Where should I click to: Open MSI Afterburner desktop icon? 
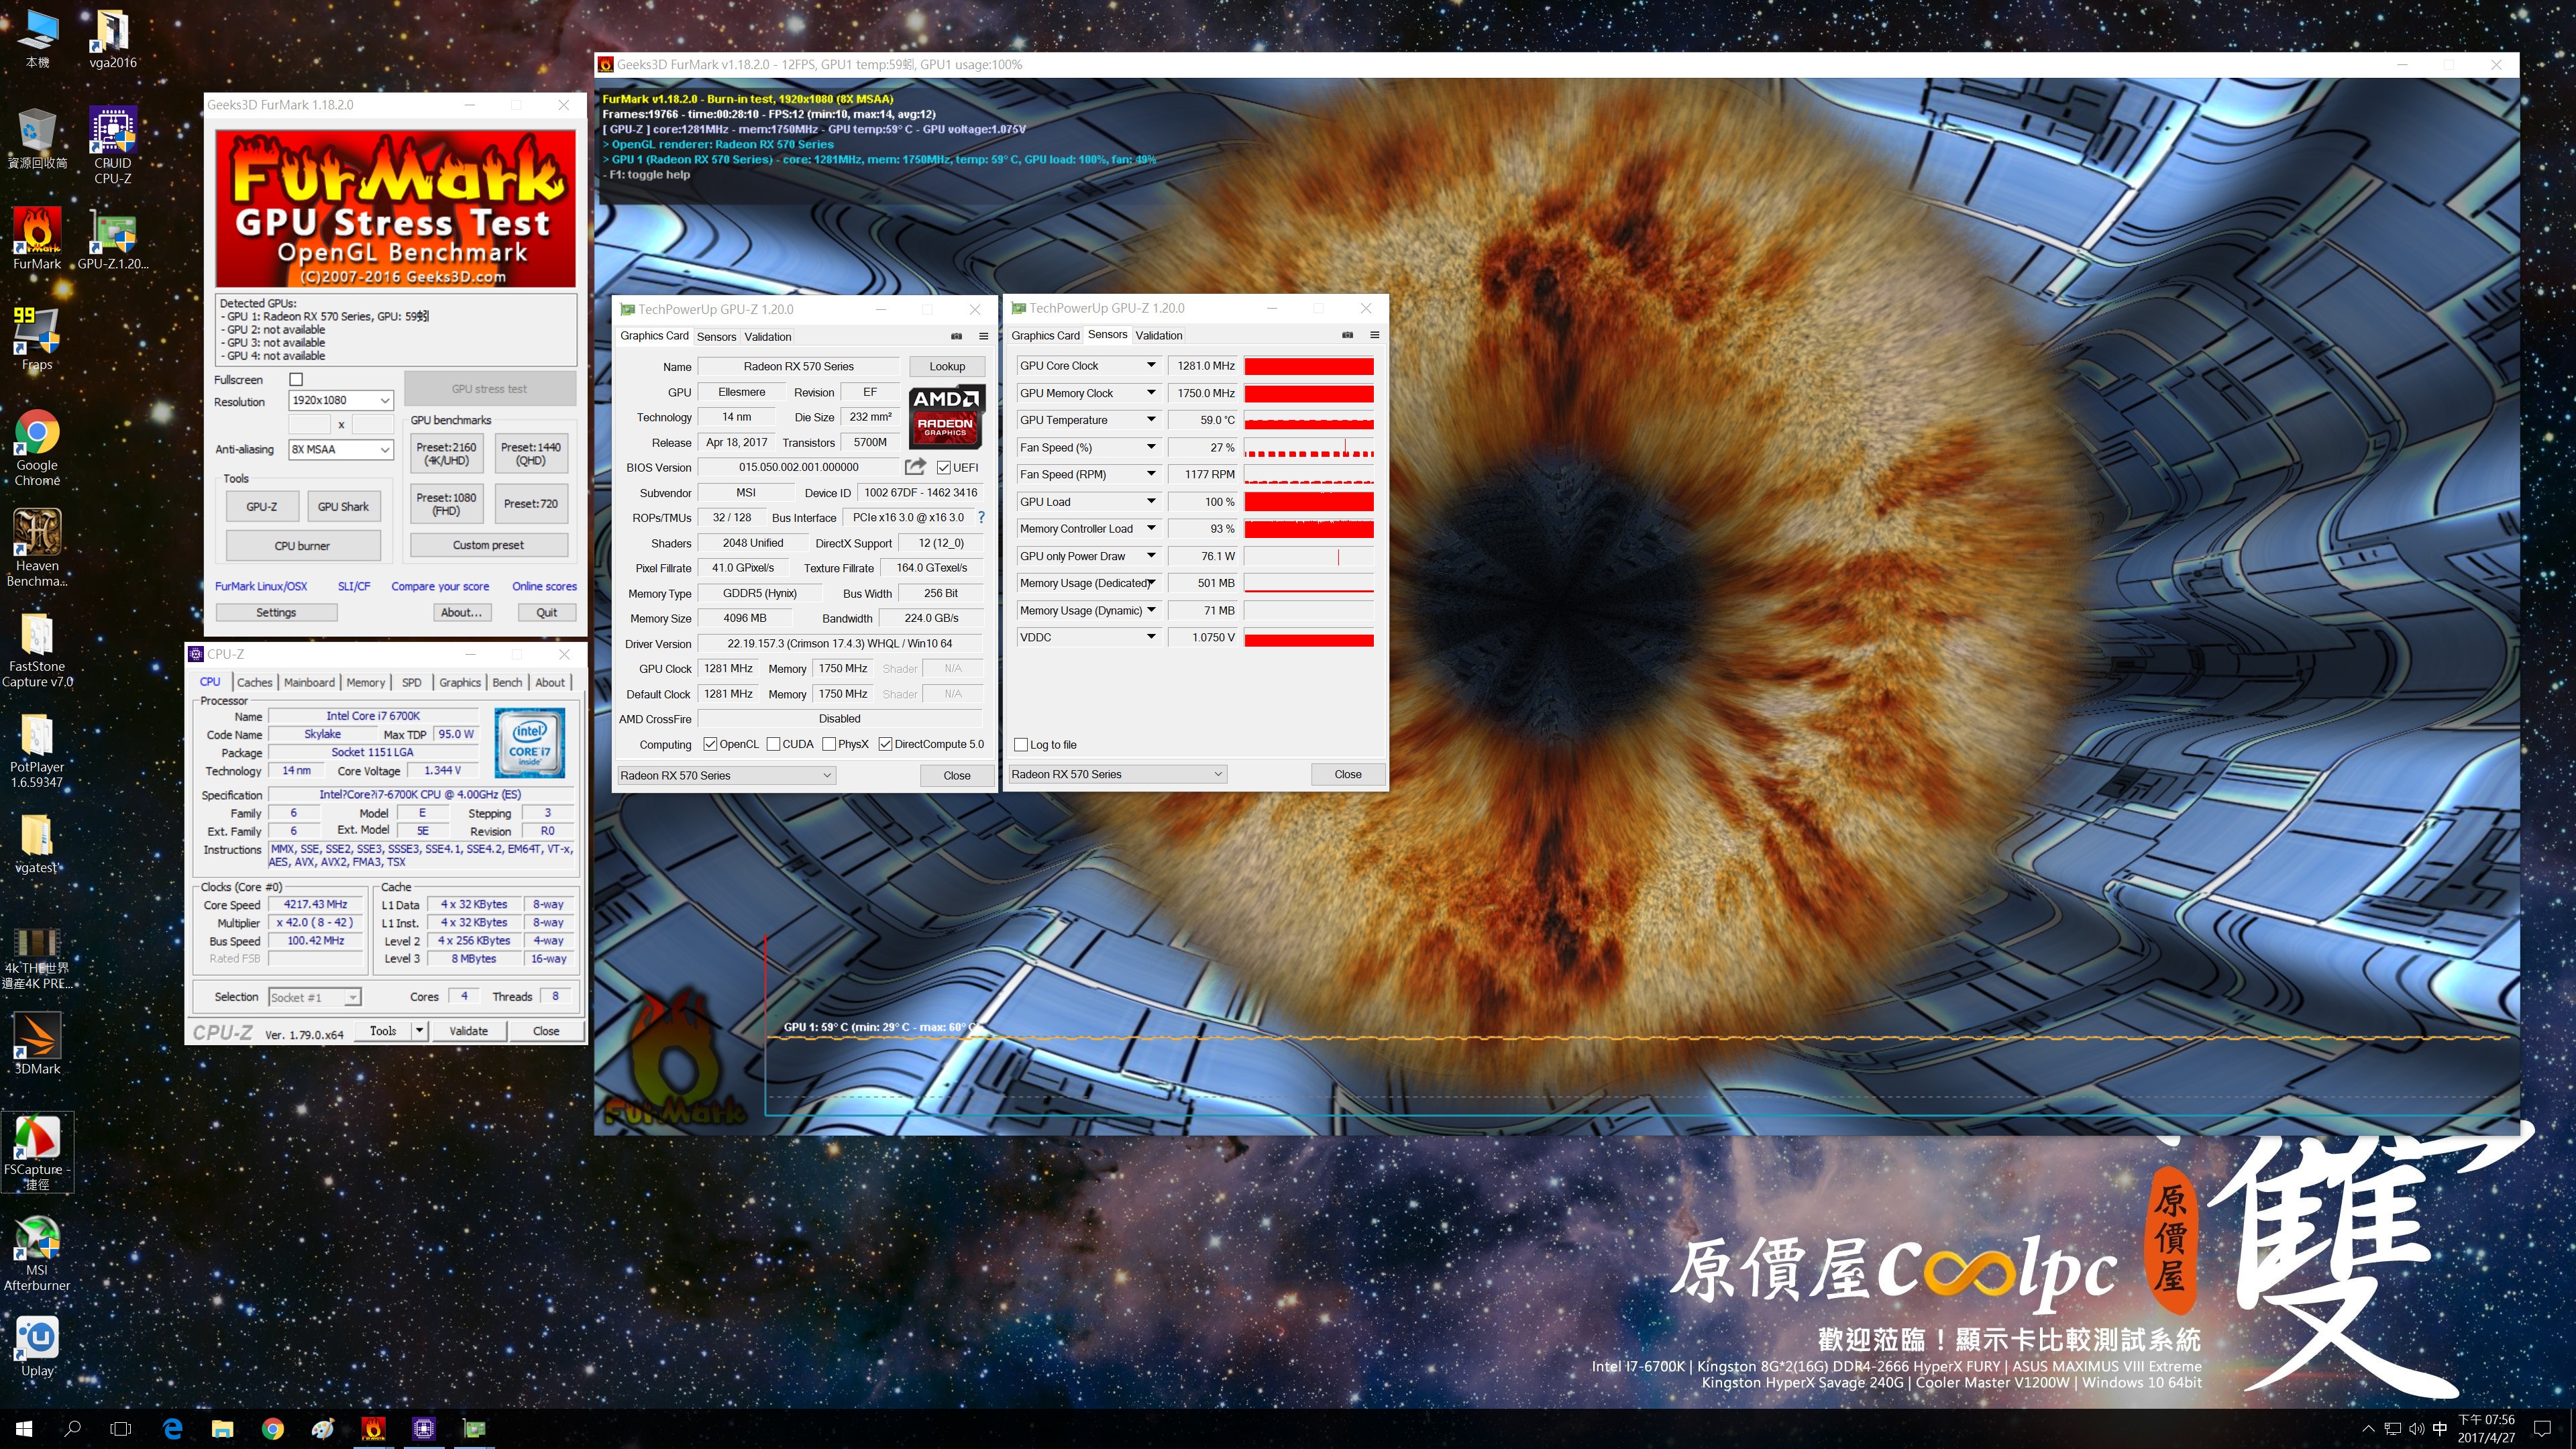pyautogui.click(x=37, y=1252)
